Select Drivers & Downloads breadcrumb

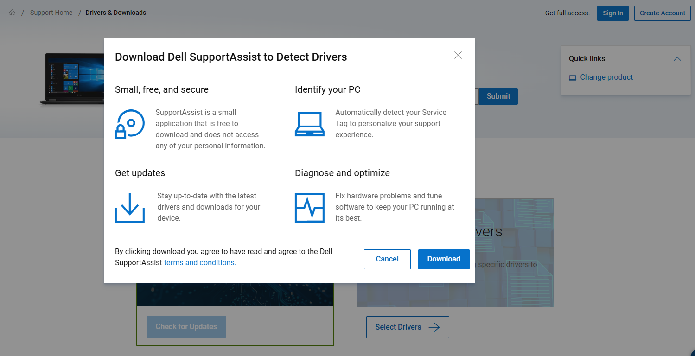pos(116,13)
